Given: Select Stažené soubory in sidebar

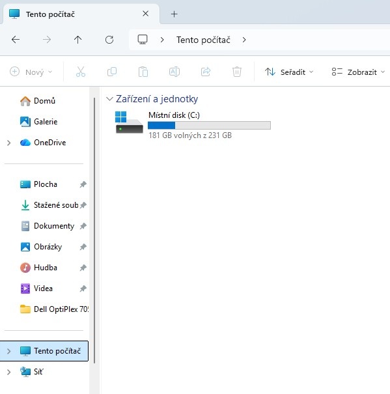Looking at the screenshot, I should click(49, 205).
